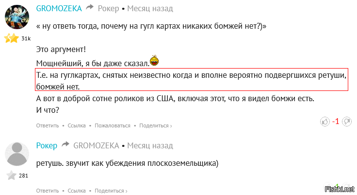Click the reply arrow icon next to GROMOZEKA
The height and width of the screenshot is (195, 357).
90,7
